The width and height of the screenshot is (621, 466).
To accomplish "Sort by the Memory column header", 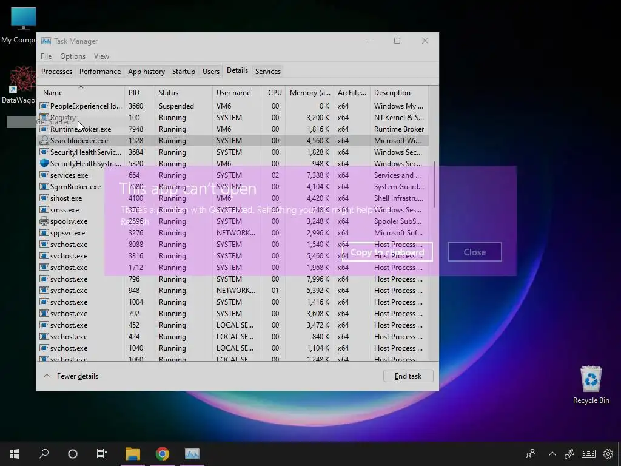I will (x=310, y=93).
